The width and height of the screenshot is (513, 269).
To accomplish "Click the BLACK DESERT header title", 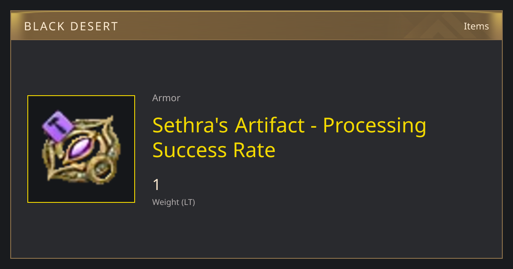I will [71, 26].
